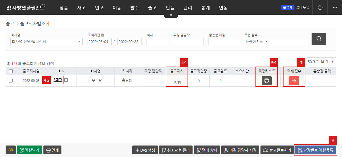Expand the top navigation down-arrow handle
342x157 pixels.
click(171, 16)
